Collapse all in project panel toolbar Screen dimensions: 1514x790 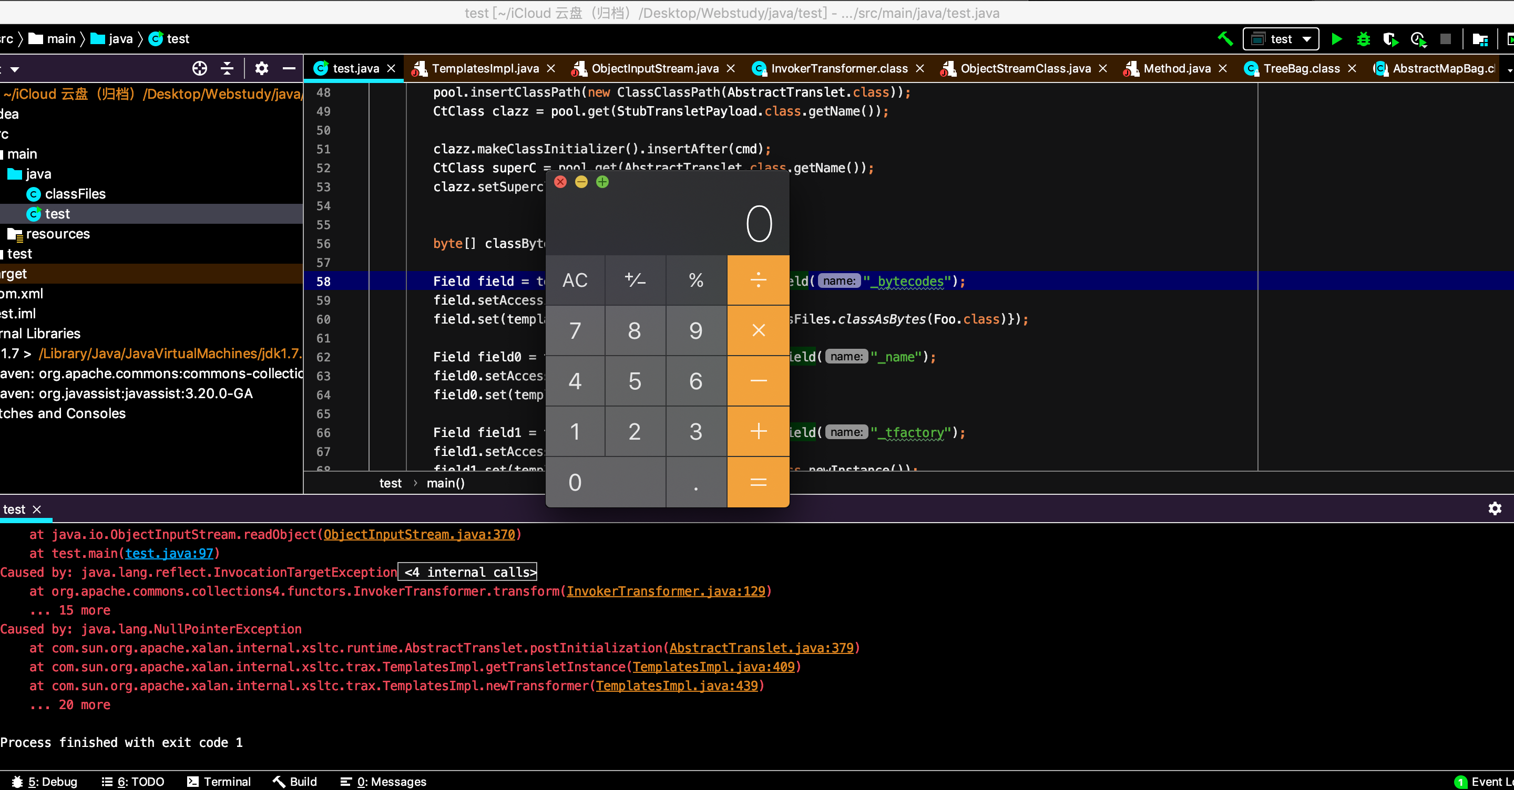click(227, 69)
